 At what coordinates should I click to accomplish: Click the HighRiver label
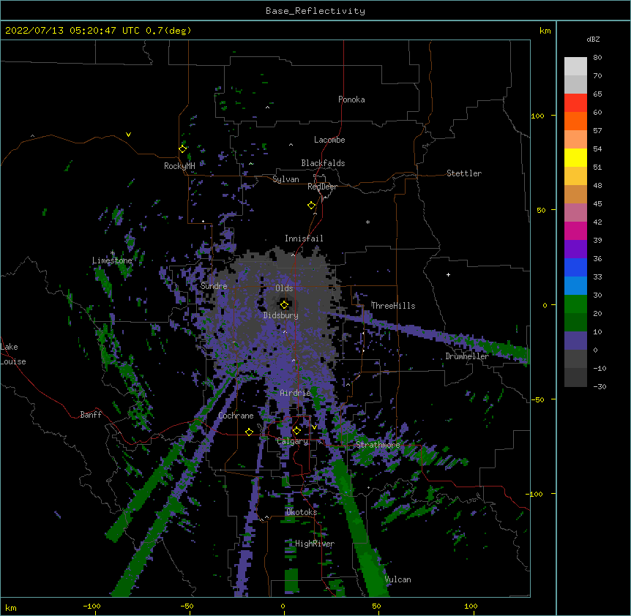[315, 544]
